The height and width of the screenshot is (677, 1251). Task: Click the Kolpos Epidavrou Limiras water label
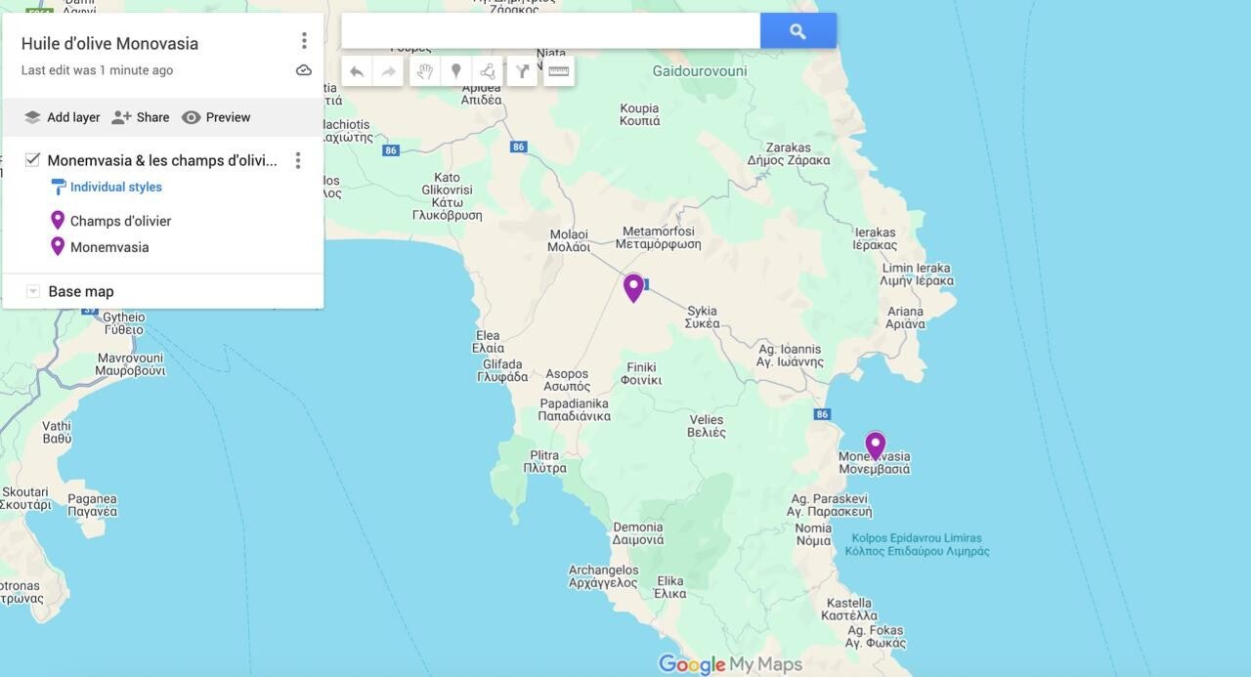[917, 544]
